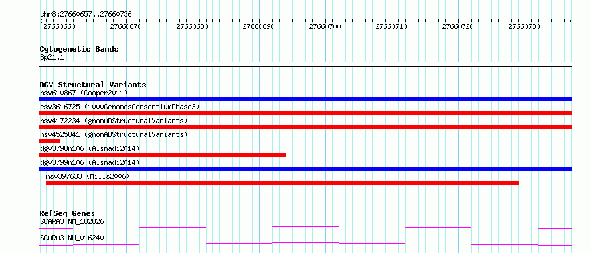This screenshot has width=591, height=253.
Task: Click the red nsv397633 variant bar
Action: [282, 183]
